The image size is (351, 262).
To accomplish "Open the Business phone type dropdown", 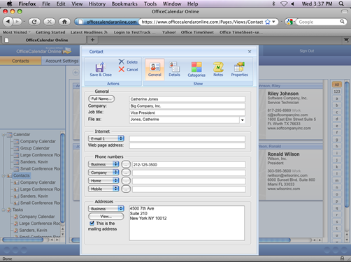I will click(103, 164).
